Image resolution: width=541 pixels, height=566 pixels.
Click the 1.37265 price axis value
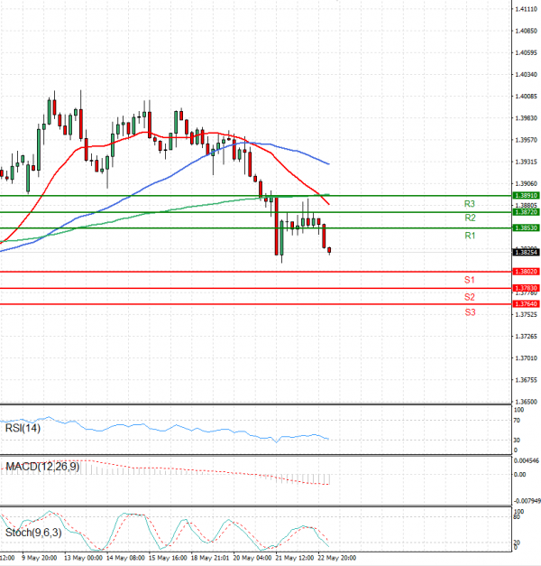point(527,336)
